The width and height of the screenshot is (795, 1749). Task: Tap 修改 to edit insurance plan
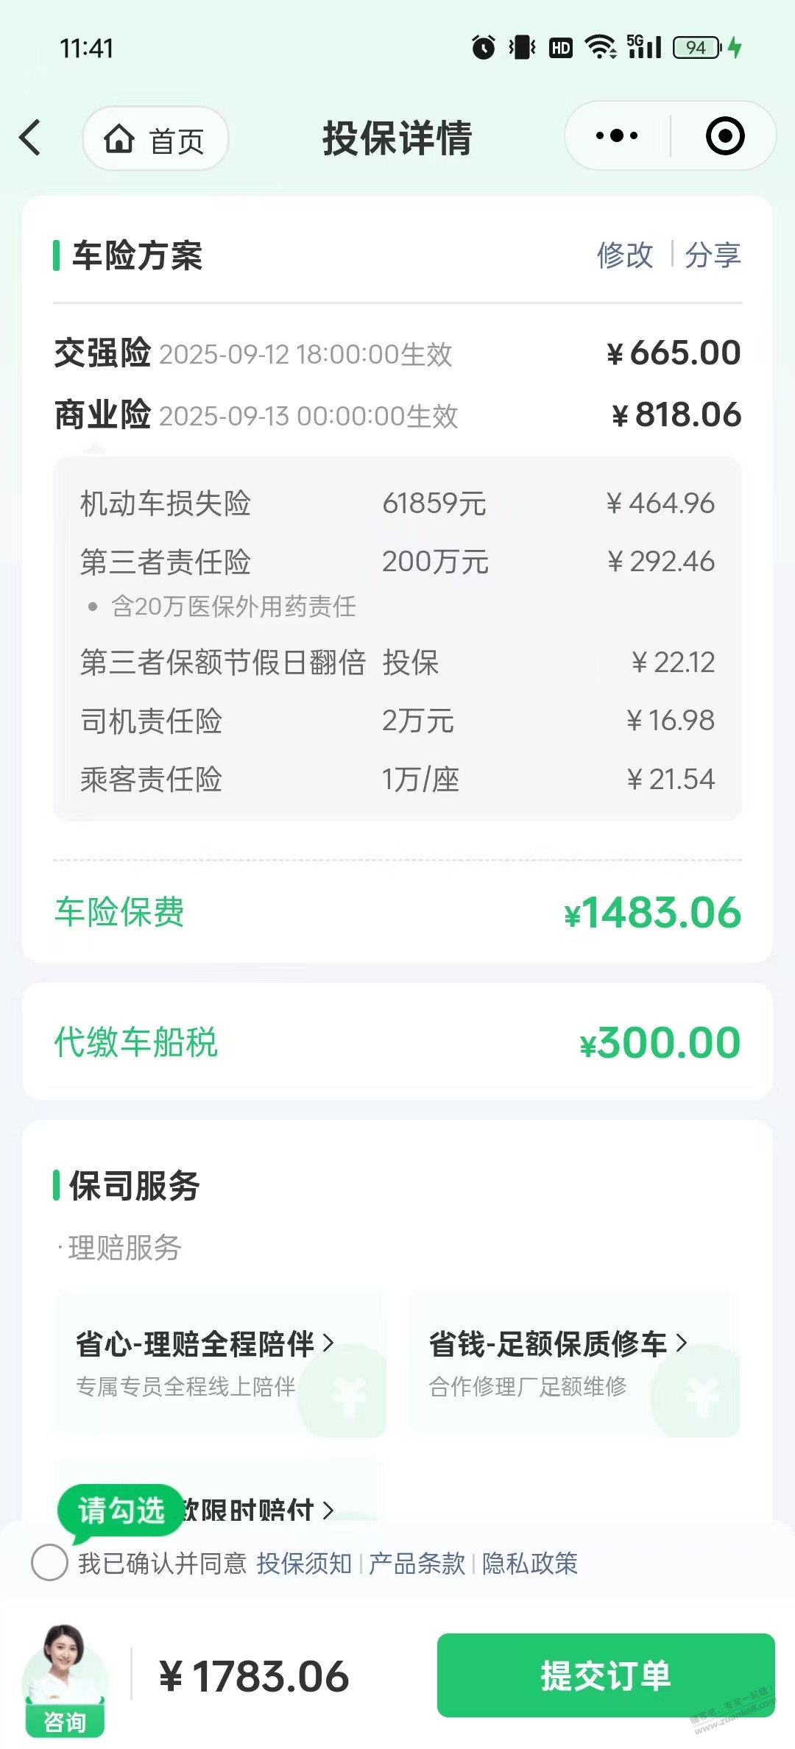(x=624, y=255)
